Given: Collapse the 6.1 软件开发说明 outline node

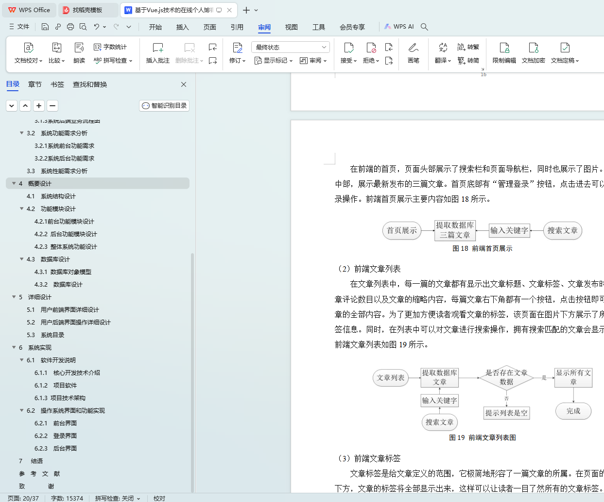Looking at the screenshot, I should [x=21, y=360].
